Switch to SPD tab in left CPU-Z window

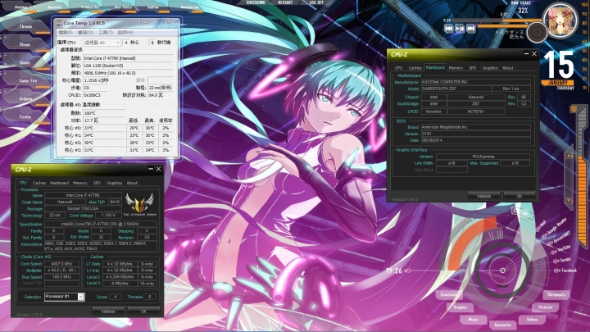click(x=97, y=183)
